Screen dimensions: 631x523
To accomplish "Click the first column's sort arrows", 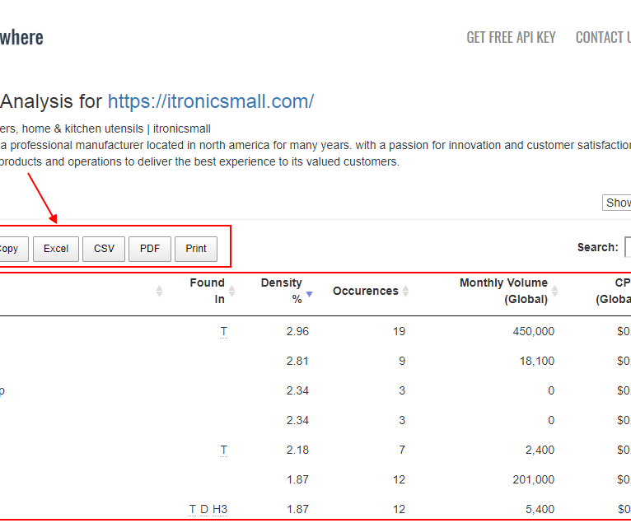I will click(x=159, y=291).
